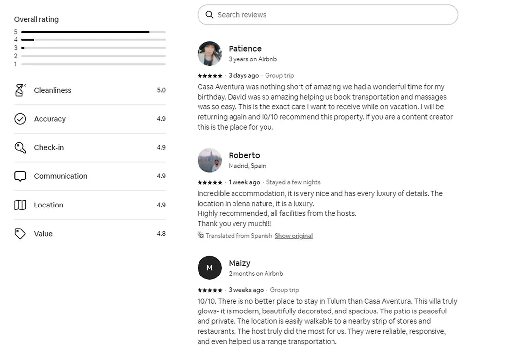
Task: Click Show original link under Roberto's review
Action: pyautogui.click(x=294, y=236)
